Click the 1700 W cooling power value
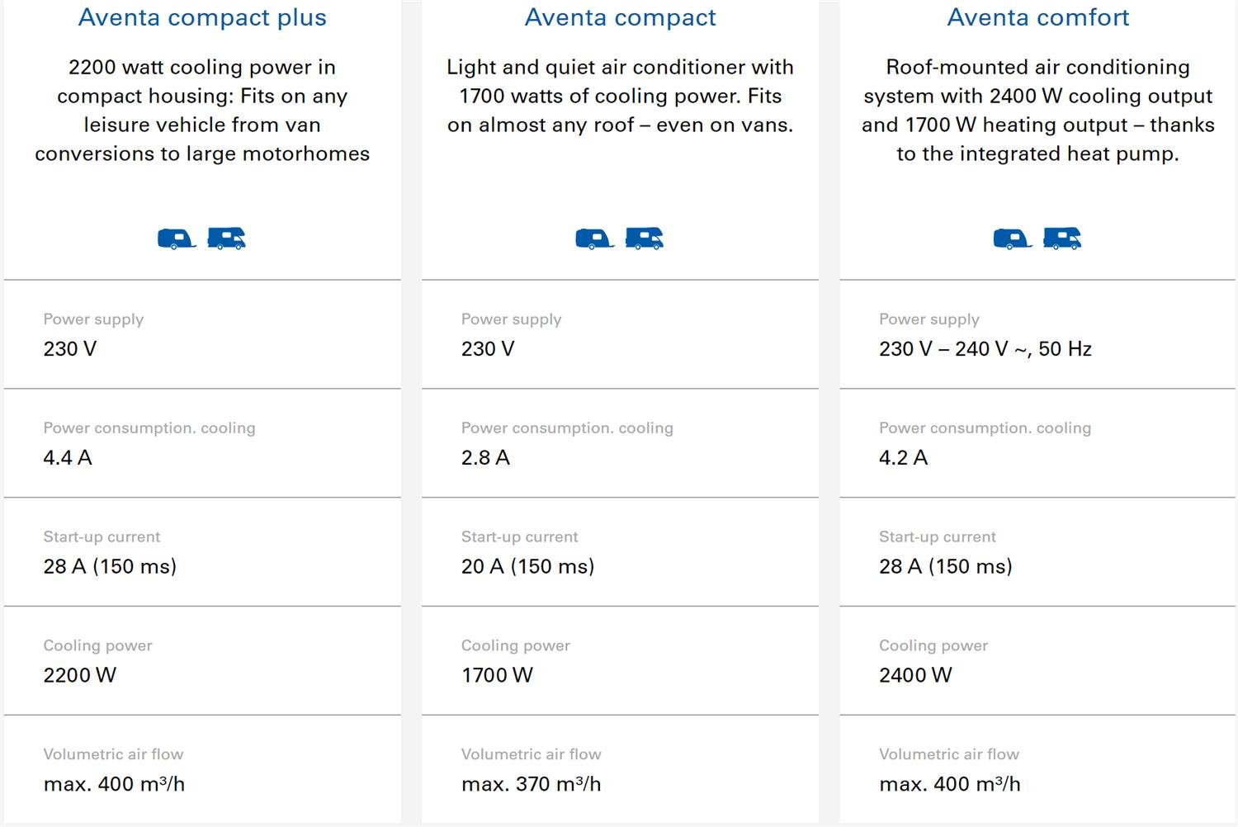 (x=498, y=675)
